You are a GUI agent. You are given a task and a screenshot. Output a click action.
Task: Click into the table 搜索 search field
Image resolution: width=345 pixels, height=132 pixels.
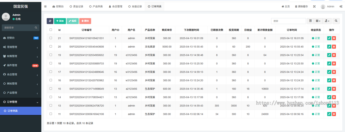click(x=288, y=21)
